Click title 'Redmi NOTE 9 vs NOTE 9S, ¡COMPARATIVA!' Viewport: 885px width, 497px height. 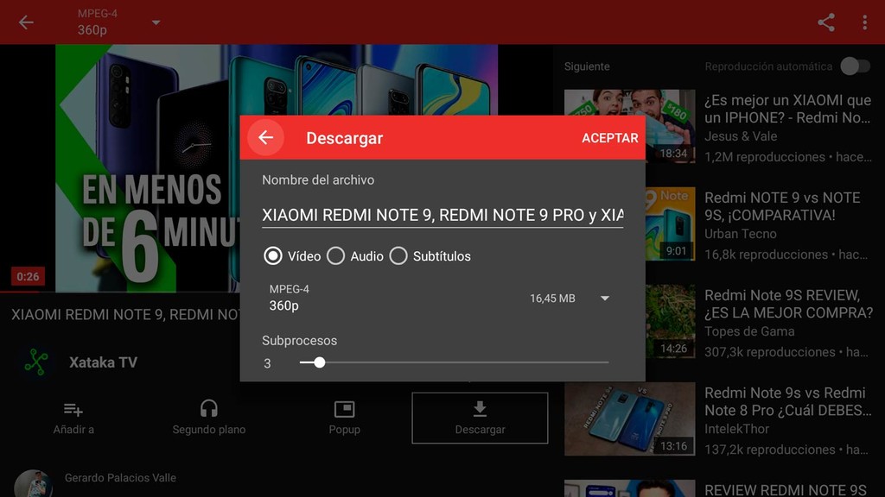pyautogui.click(x=782, y=206)
